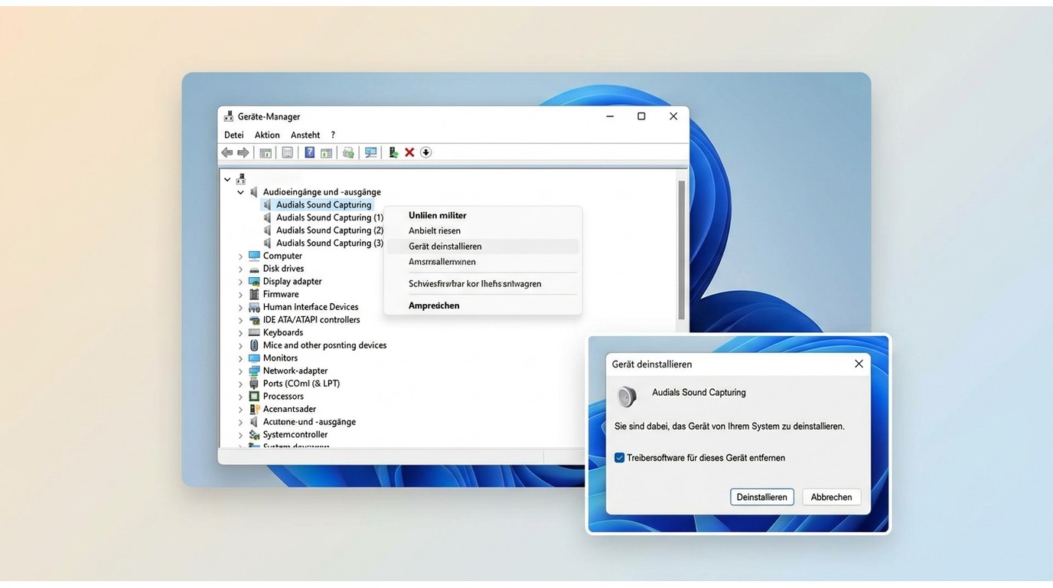This screenshot has width=1053, height=588.
Task: Go forward with the toolbar right arrow
Action: tap(243, 152)
